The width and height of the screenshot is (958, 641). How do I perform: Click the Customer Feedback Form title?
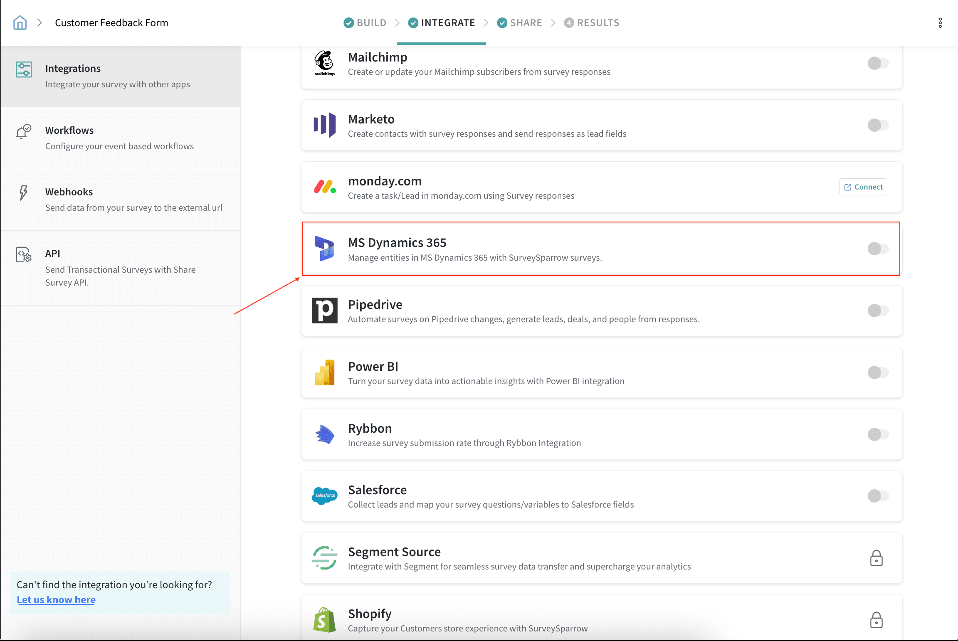pos(111,23)
